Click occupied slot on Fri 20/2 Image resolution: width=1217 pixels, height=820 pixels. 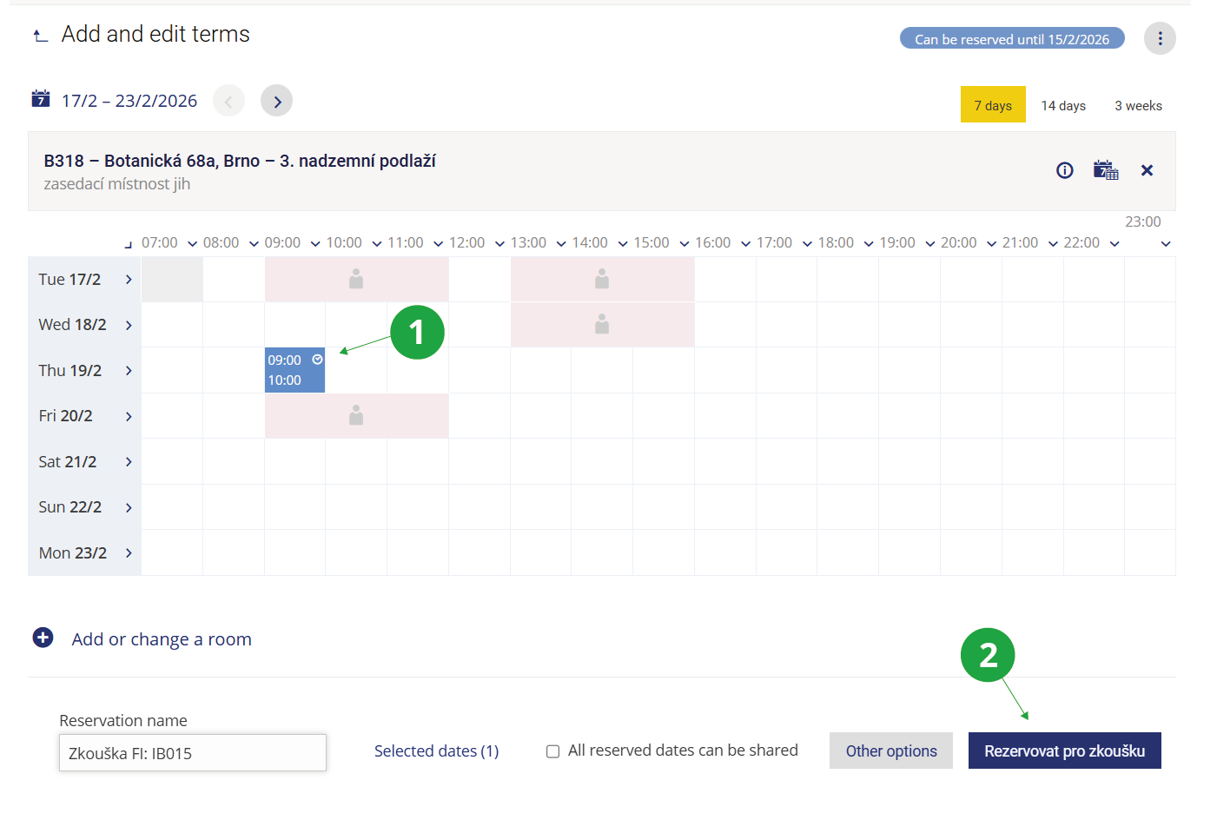[356, 416]
